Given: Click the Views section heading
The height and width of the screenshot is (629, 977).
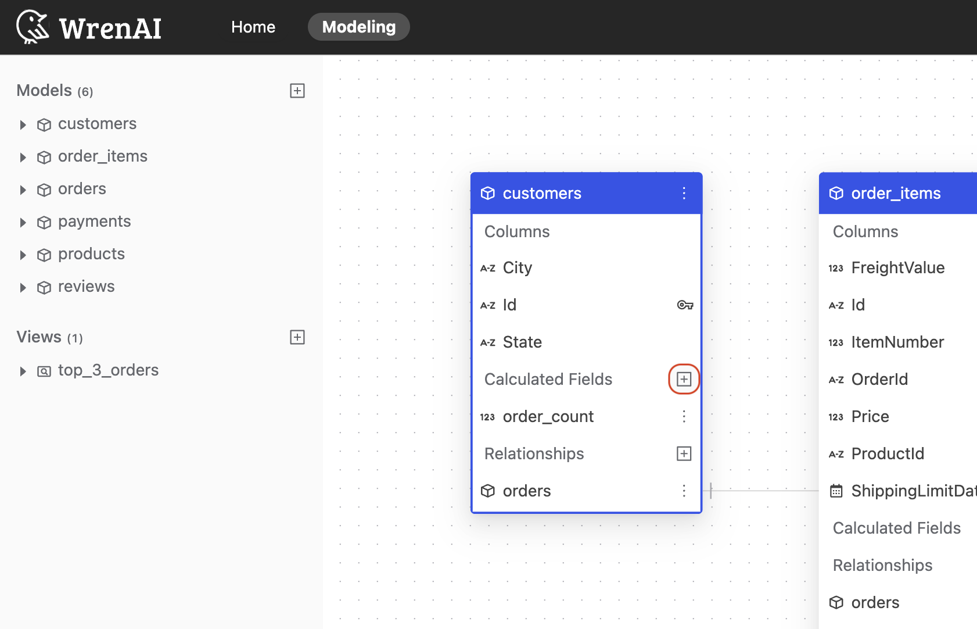Looking at the screenshot, I should 49,337.
